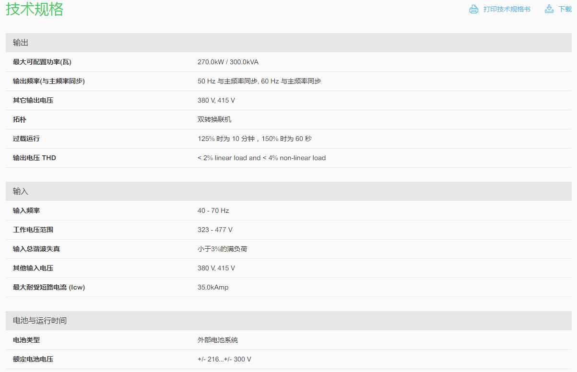Select the 输出频率(与主频率同步) row label
The image size is (577, 372).
49,81
